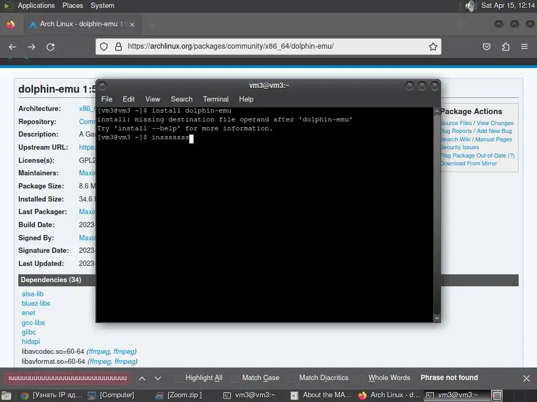Image resolution: width=537 pixels, height=402 pixels.
Task: Open terminal File menu
Action: [106, 99]
